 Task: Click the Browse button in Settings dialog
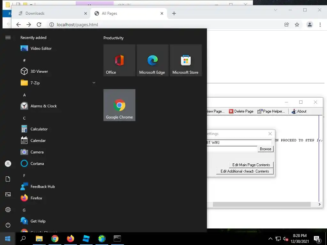point(265,149)
